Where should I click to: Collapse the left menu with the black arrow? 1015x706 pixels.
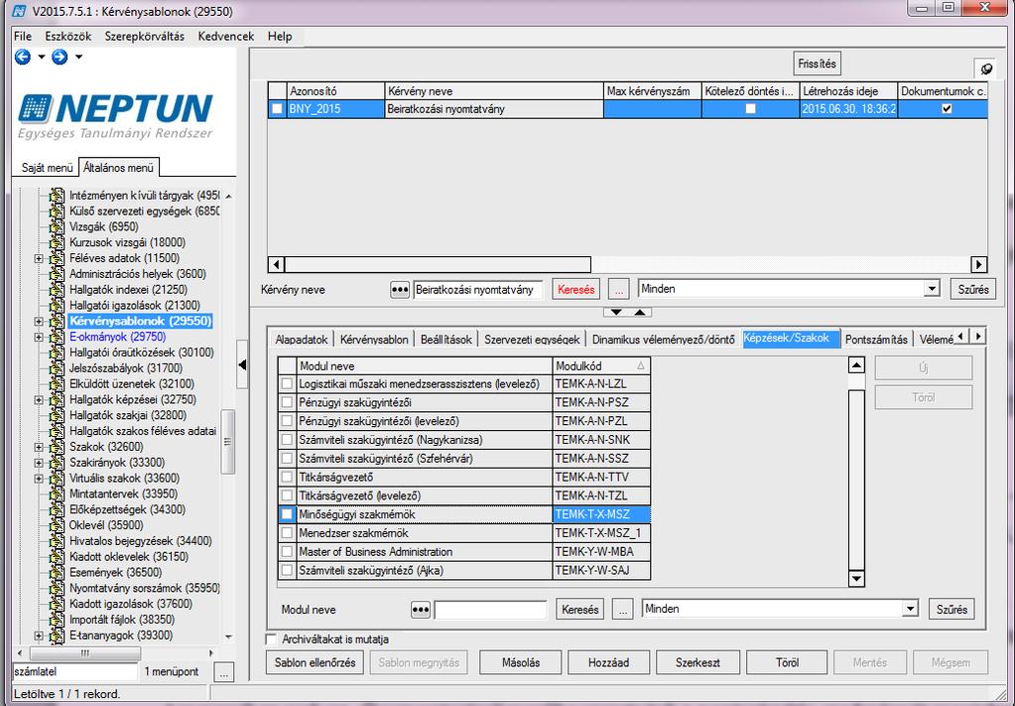[x=242, y=364]
